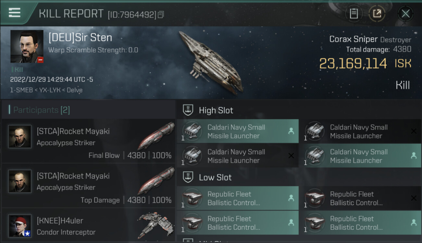This screenshot has height=243, width=422.
Task: Share the kill report externally
Action: point(377,14)
